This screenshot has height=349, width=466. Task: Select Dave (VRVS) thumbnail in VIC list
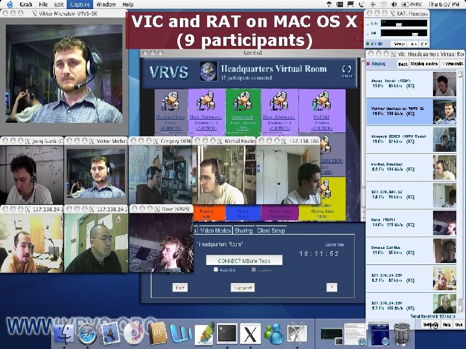(x=444, y=223)
